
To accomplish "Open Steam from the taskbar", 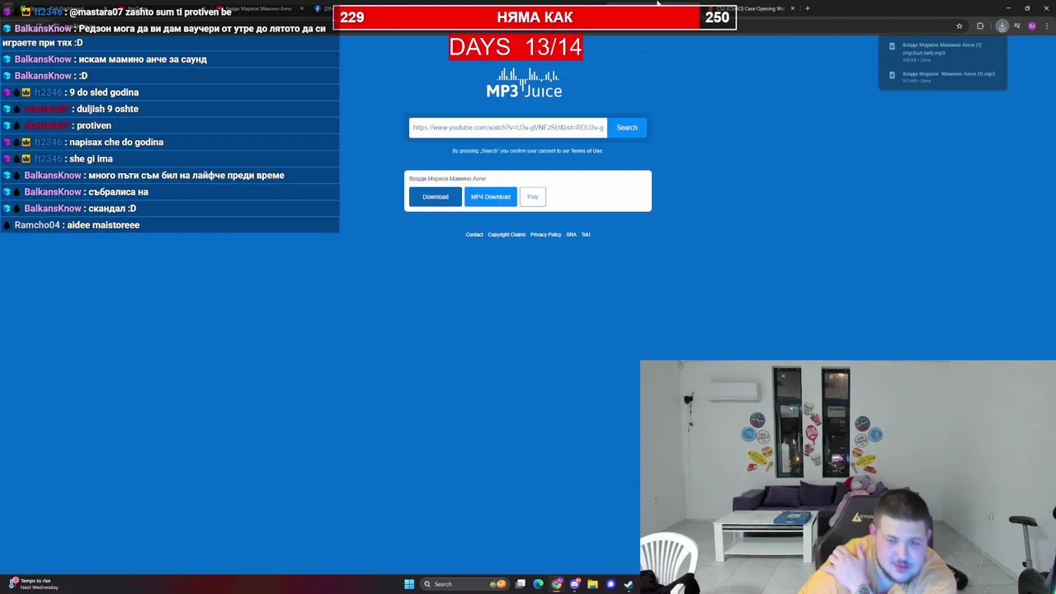I will tap(629, 584).
